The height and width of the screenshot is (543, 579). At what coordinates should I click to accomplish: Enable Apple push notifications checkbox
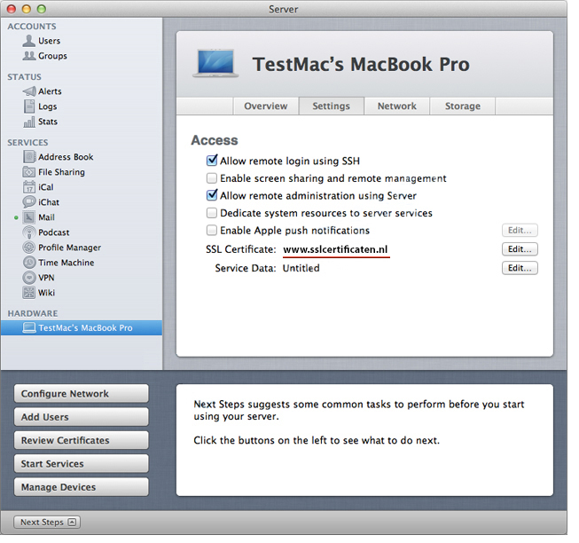pos(212,231)
